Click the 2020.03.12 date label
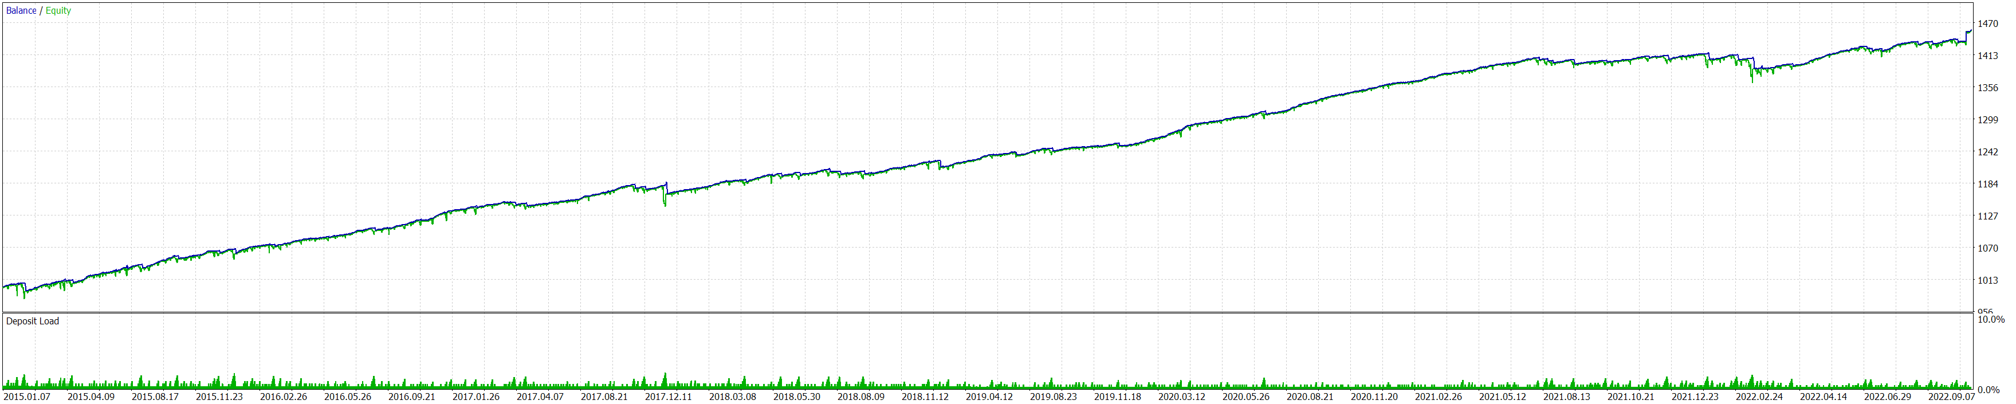Screen dimensions: 2016x404 coord(1182,397)
